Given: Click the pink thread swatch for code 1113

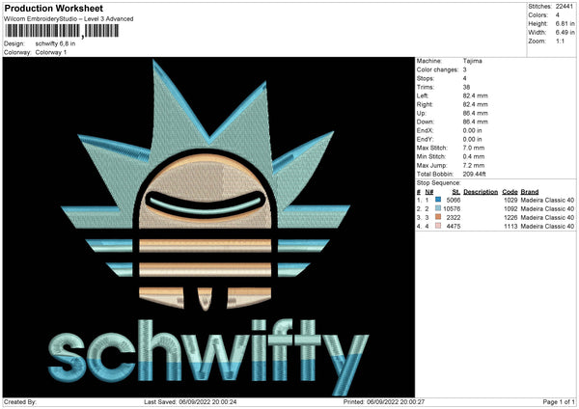Looking at the screenshot, I should (438, 226).
